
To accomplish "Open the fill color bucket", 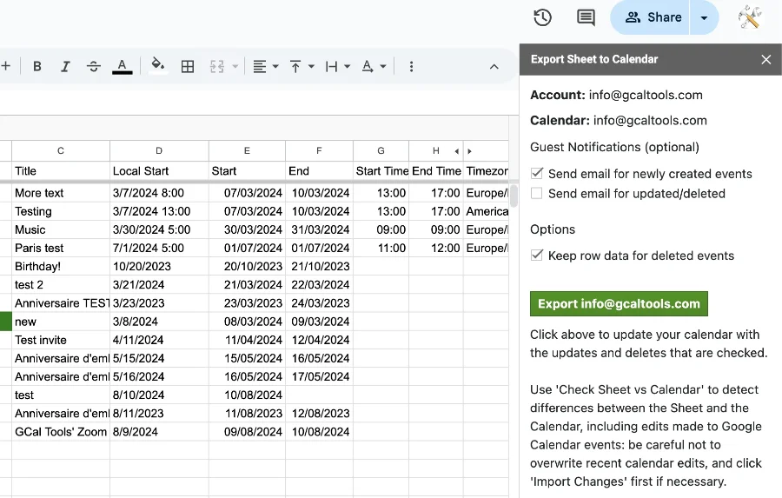I will pos(157,65).
